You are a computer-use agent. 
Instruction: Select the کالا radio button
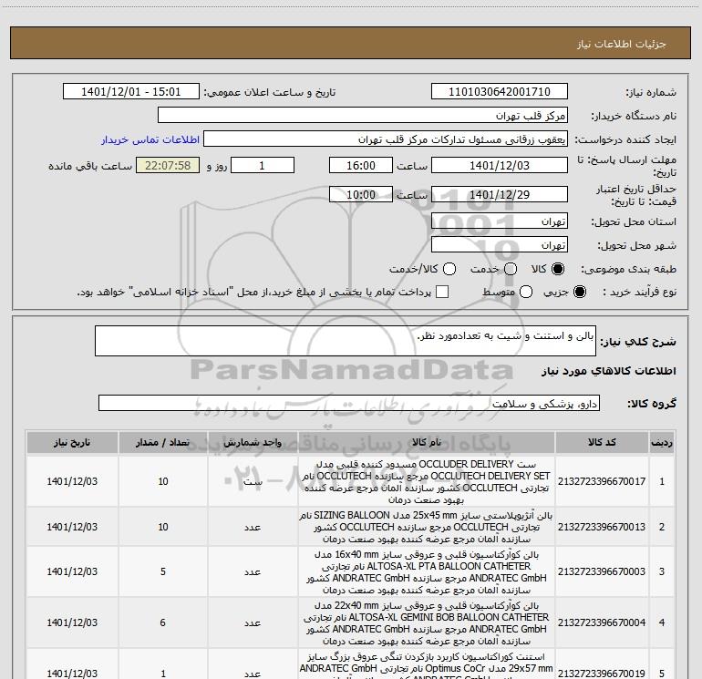tap(558, 269)
